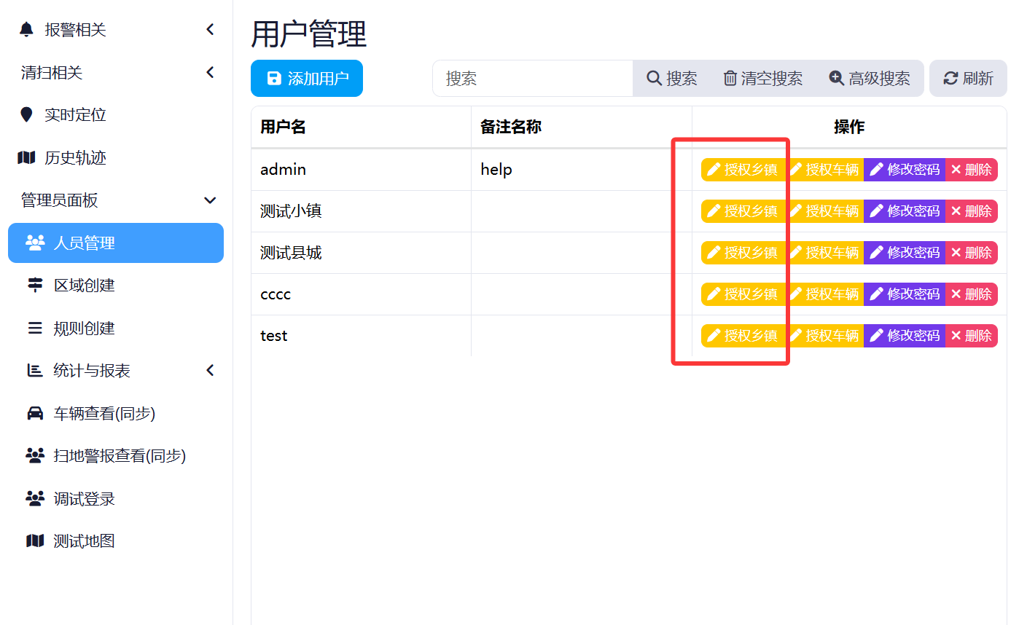Image resolution: width=1019 pixels, height=625 pixels.
Task: Expand the 报警相关 menu chevron
Action: [x=210, y=30]
